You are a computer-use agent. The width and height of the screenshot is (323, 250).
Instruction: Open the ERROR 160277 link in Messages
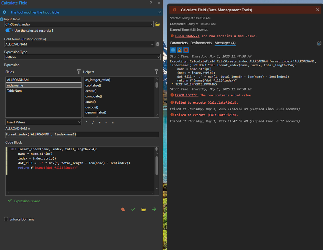click(187, 95)
